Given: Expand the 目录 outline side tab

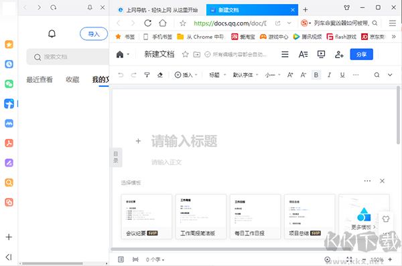Looking at the screenshot, I should (116, 157).
